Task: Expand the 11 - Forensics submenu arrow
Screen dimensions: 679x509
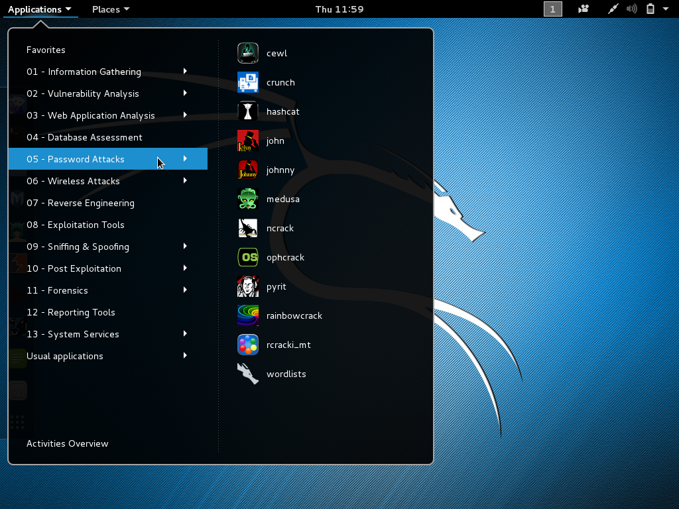Action: tap(185, 290)
